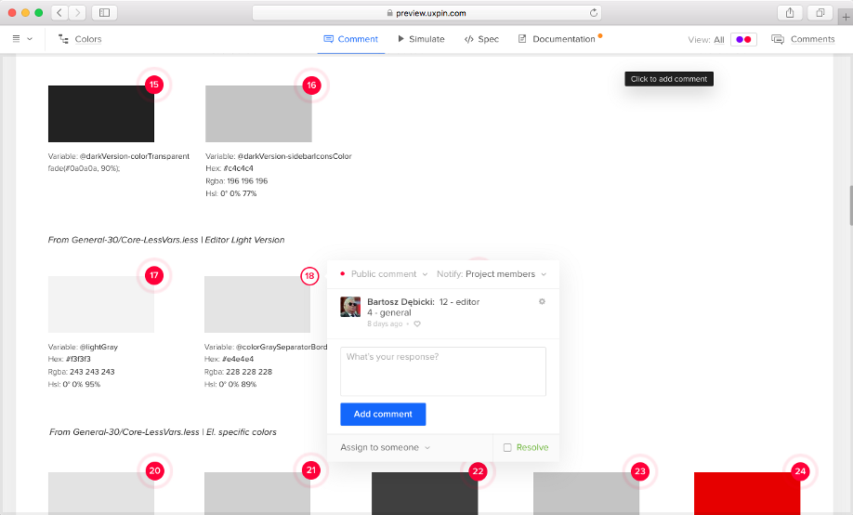This screenshot has height=515, width=853.
Task: Click comment pin number 15
Action: pos(153,85)
